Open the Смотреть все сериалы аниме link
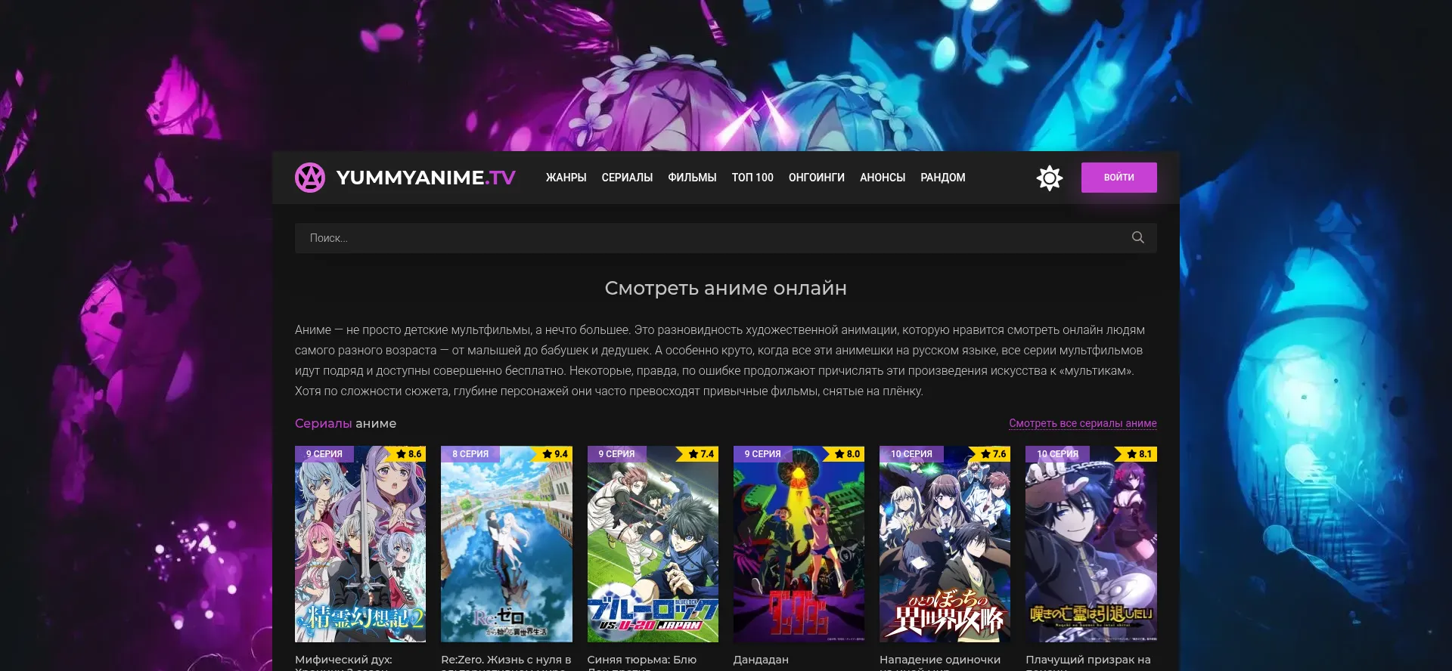Image resolution: width=1452 pixels, height=671 pixels. (x=1082, y=423)
